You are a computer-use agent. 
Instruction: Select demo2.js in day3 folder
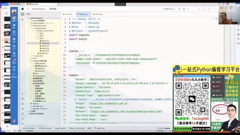click(x=44, y=46)
